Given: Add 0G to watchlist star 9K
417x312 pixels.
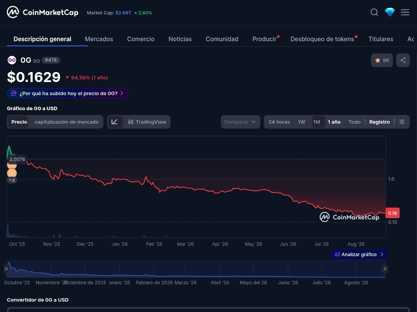Looking at the screenshot, I should click(381, 60).
